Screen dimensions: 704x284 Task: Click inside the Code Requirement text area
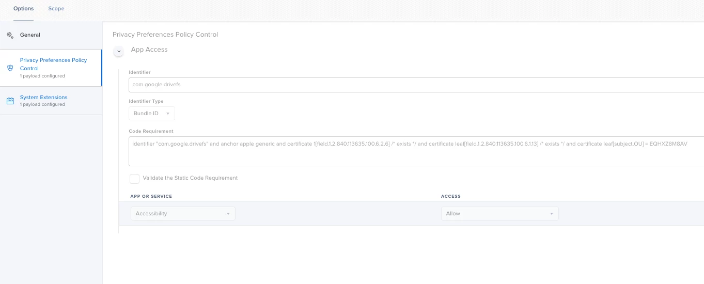point(416,151)
